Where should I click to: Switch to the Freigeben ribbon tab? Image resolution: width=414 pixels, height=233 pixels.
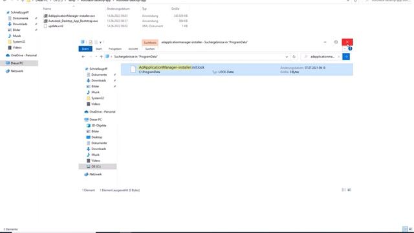115,49
